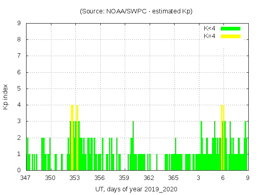This screenshot has height=195, width=261.
Task: Select the K=4 legend label text
Action: click(210, 36)
